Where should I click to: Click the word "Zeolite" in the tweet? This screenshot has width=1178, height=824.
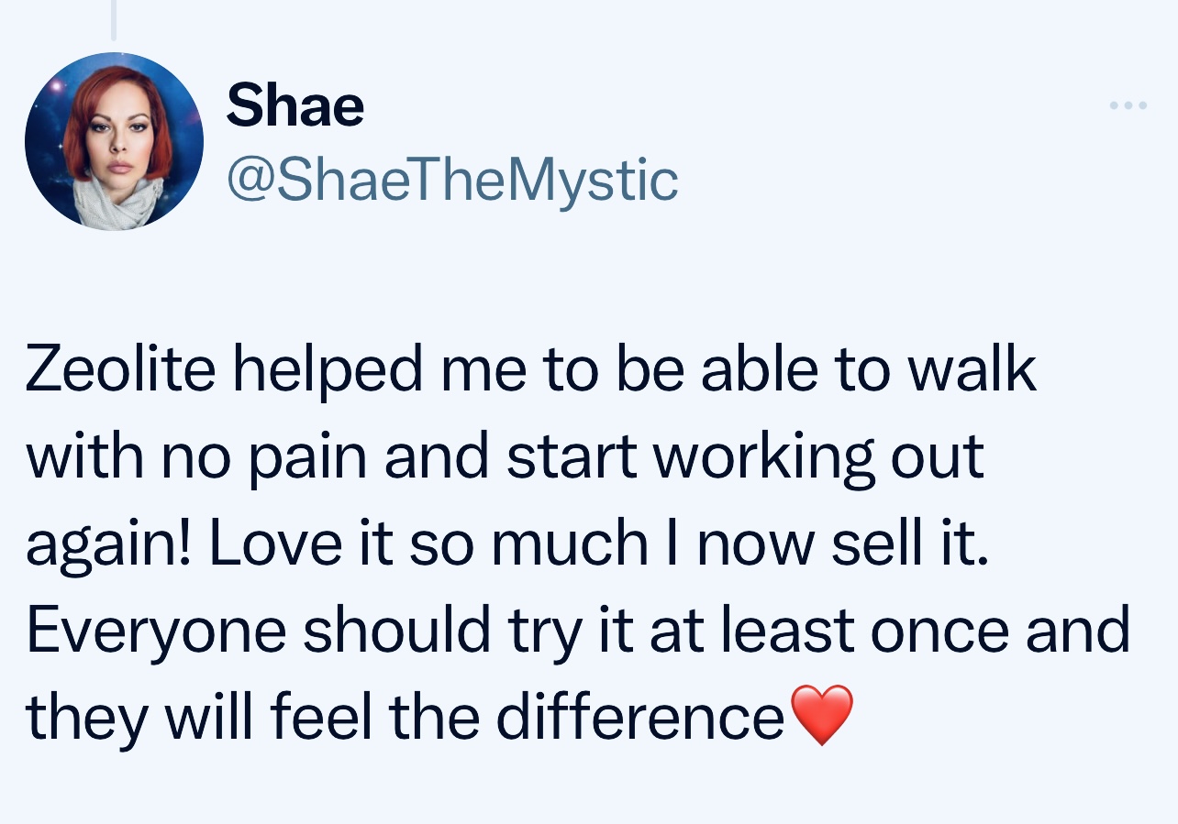tap(120, 369)
